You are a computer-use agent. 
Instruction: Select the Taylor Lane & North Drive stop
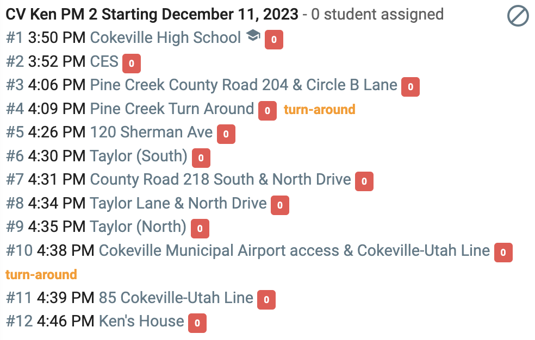point(178,203)
